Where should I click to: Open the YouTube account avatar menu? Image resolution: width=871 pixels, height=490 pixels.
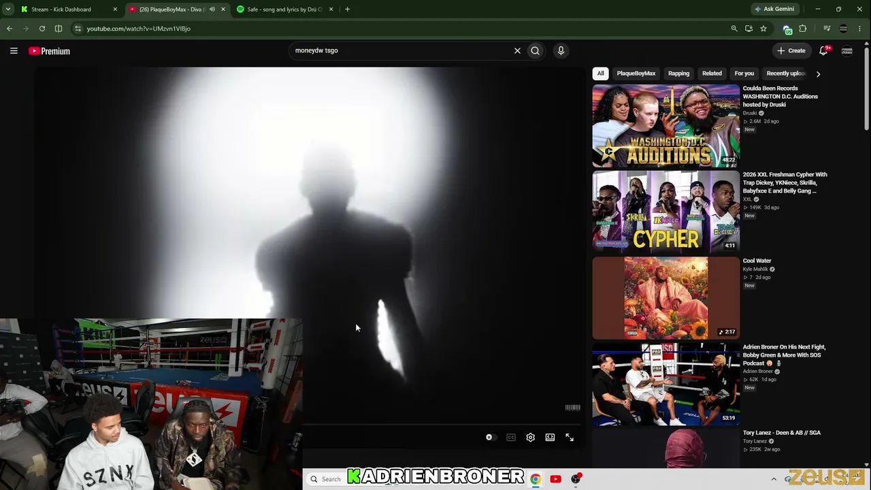coord(847,50)
